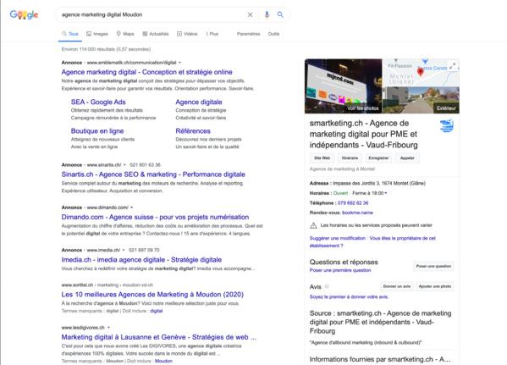
Task: Open the 'Références' sitelink
Action: point(193,130)
